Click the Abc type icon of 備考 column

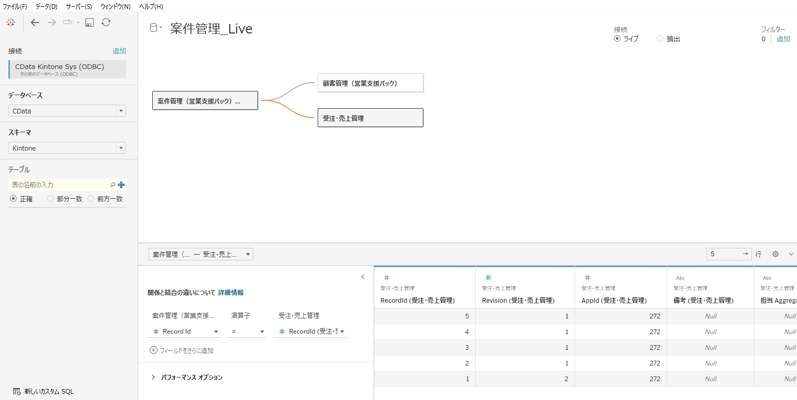(x=680, y=278)
